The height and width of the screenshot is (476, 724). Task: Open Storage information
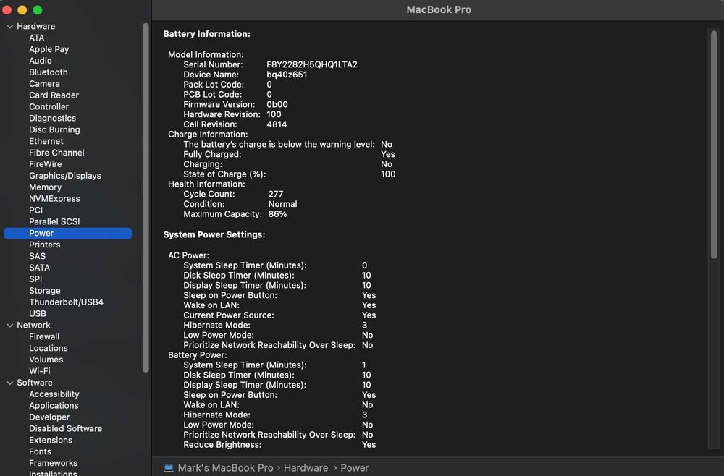click(x=44, y=291)
